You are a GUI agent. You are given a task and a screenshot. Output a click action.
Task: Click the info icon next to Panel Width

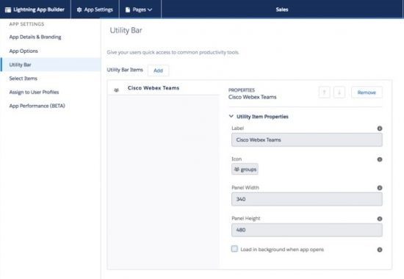coord(380,187)
